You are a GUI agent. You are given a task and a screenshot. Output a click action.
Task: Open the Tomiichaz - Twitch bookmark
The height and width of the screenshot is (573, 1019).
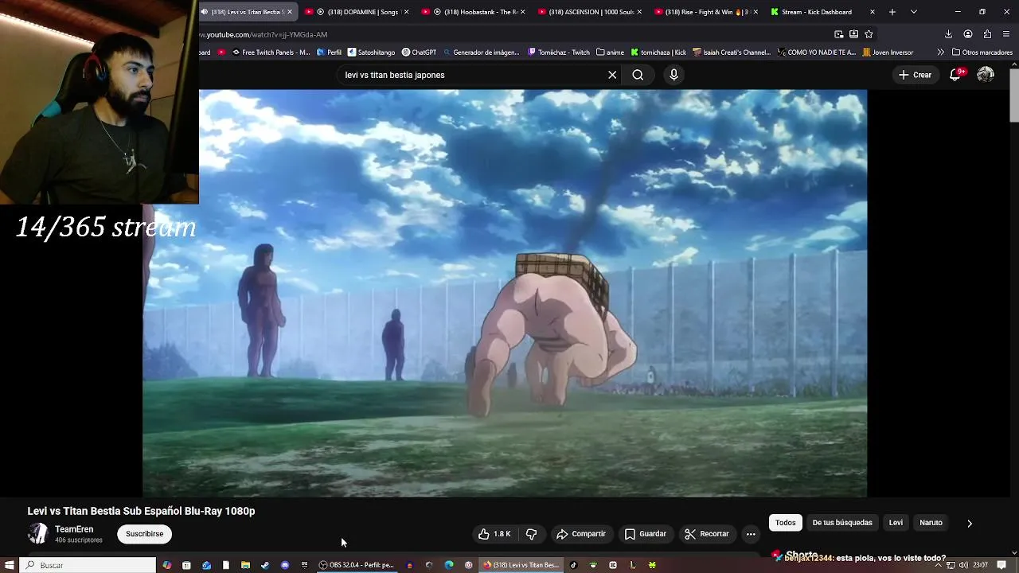[x=559, y=53]
